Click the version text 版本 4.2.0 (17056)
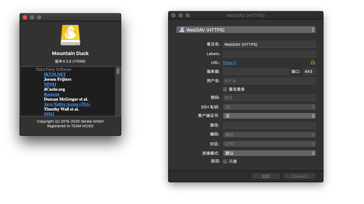The width and height of the screenshot is (364, 204). point(70,61)
